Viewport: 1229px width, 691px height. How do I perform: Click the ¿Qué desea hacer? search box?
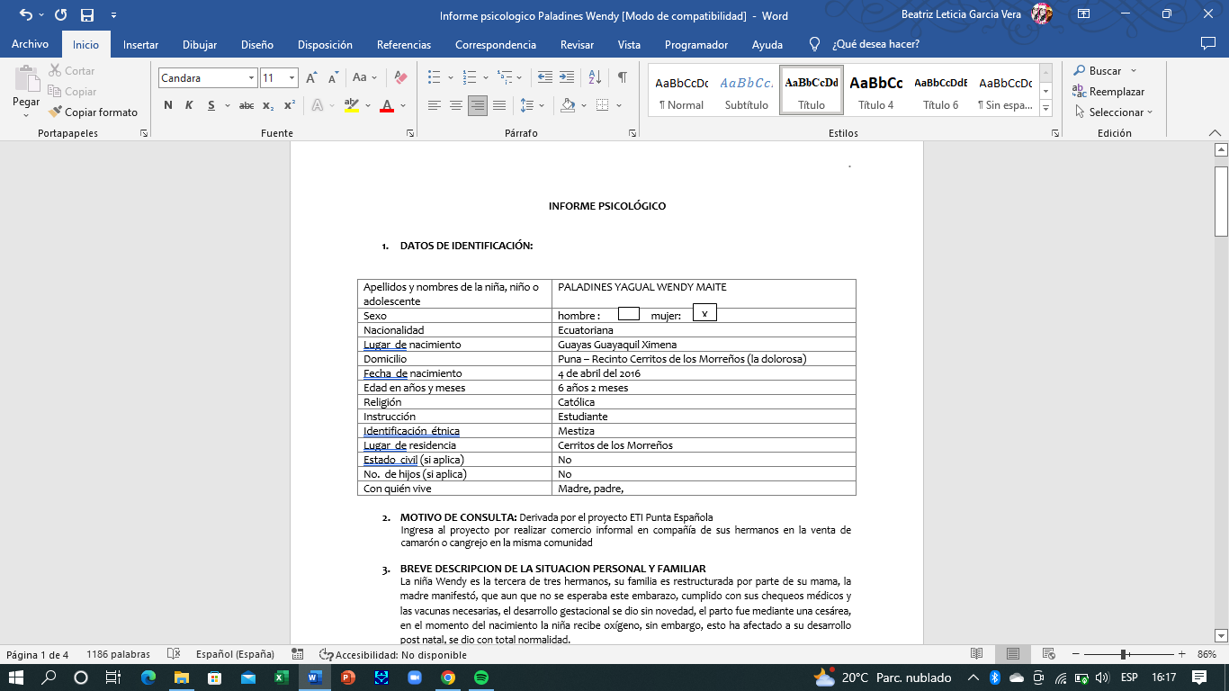tap(875, 44)
